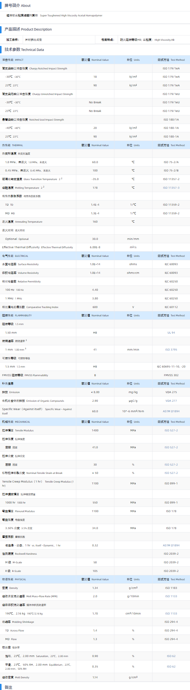Click ISO 62 link in Saturation row

pyautogui.click(x=171, y=656)
